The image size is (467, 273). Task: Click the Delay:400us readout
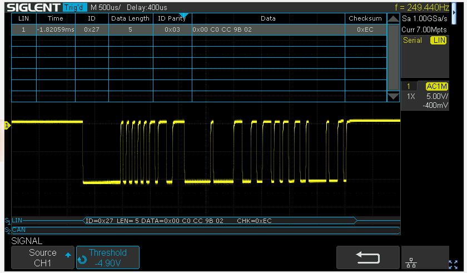pyautogui.click(x=147, y=7)
